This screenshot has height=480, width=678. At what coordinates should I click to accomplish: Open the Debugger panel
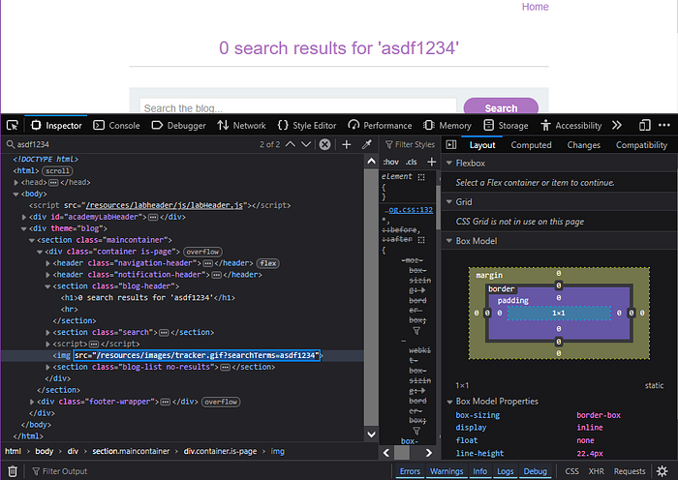pyautogui.click(x=178, y=125)
